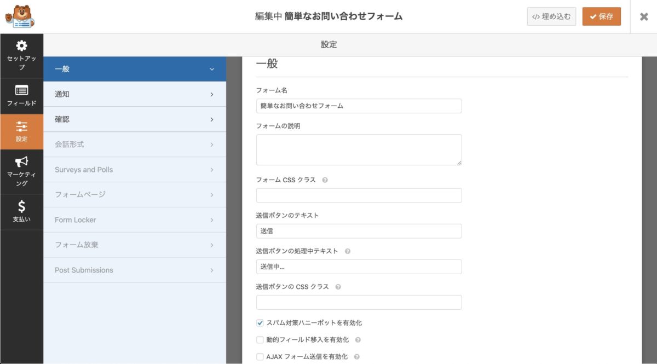The height and width of the screenshot is (364, 657).
Task: Expand the Surveys and Polls chevron
Action: click(212, 170)
